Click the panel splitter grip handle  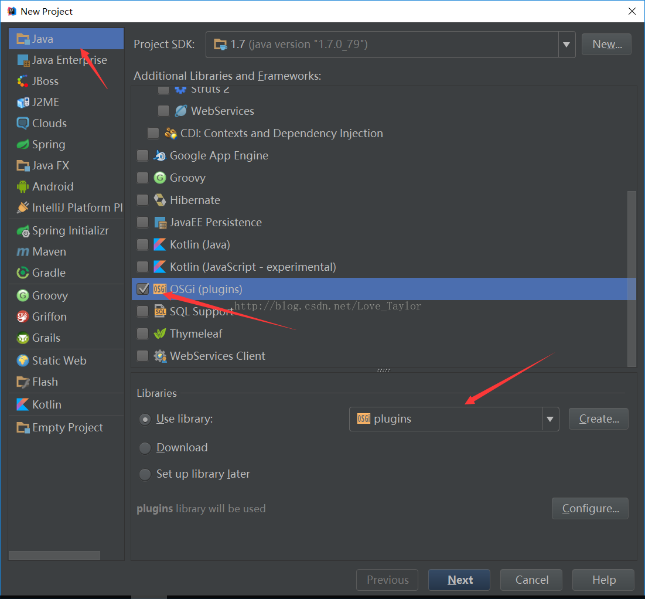coord(383,370)
